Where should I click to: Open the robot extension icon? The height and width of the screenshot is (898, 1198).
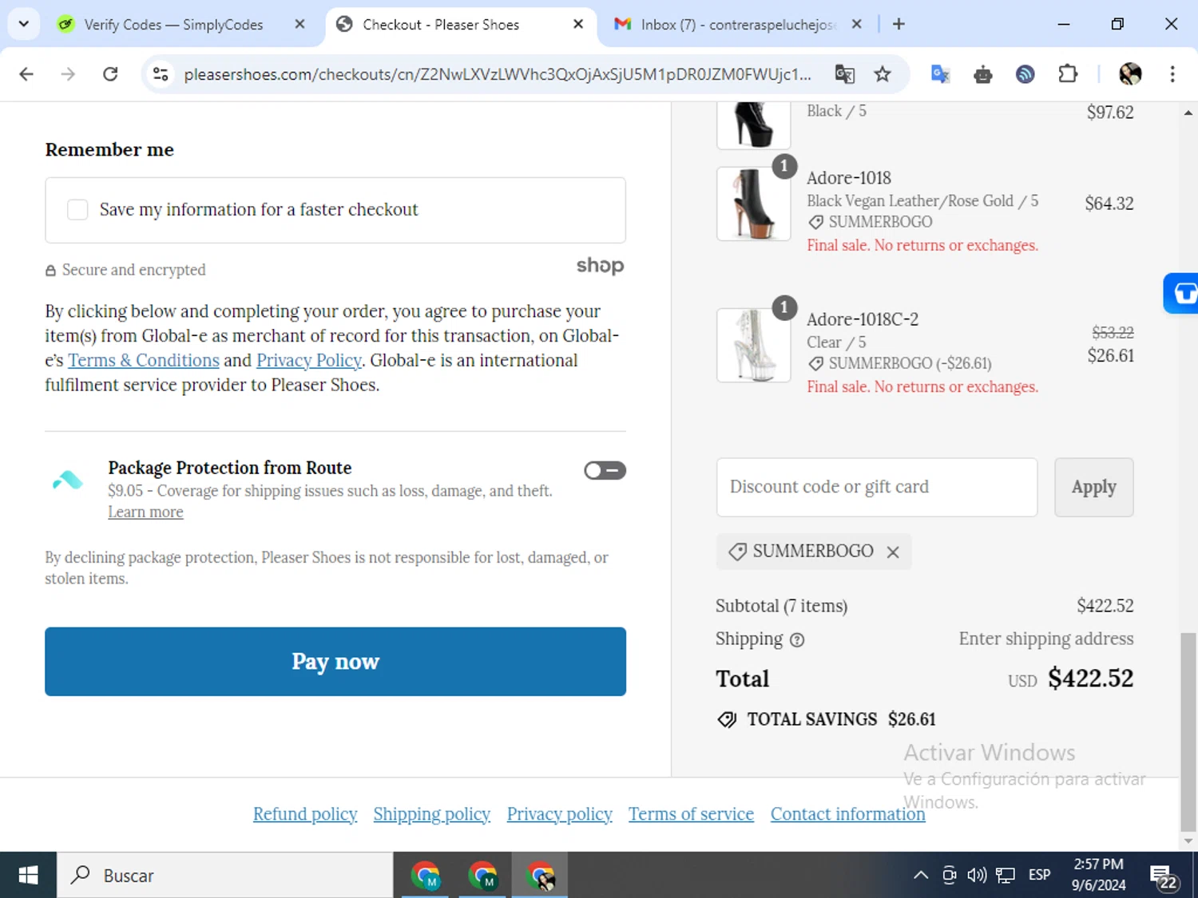(983, 75)
